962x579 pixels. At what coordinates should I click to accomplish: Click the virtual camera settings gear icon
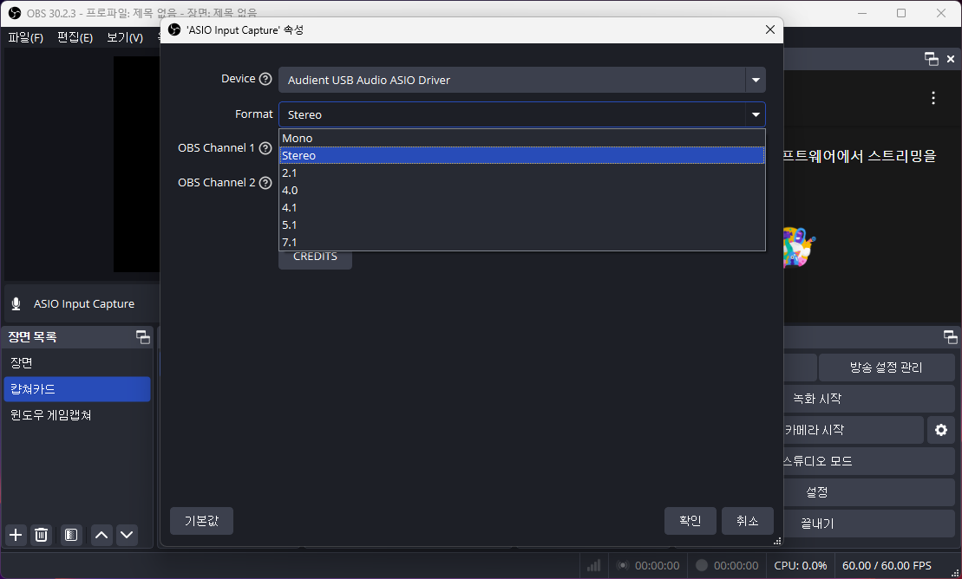click(x=941, y=430)
